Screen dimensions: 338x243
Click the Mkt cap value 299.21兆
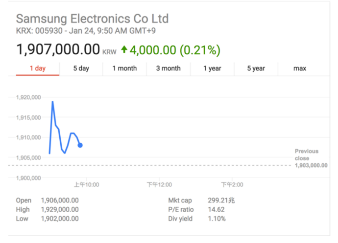[221, 200]
